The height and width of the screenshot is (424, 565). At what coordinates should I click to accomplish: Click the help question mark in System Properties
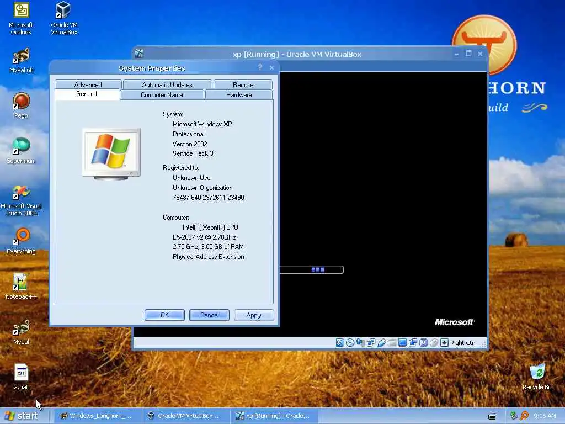click(x=260, y=67)
